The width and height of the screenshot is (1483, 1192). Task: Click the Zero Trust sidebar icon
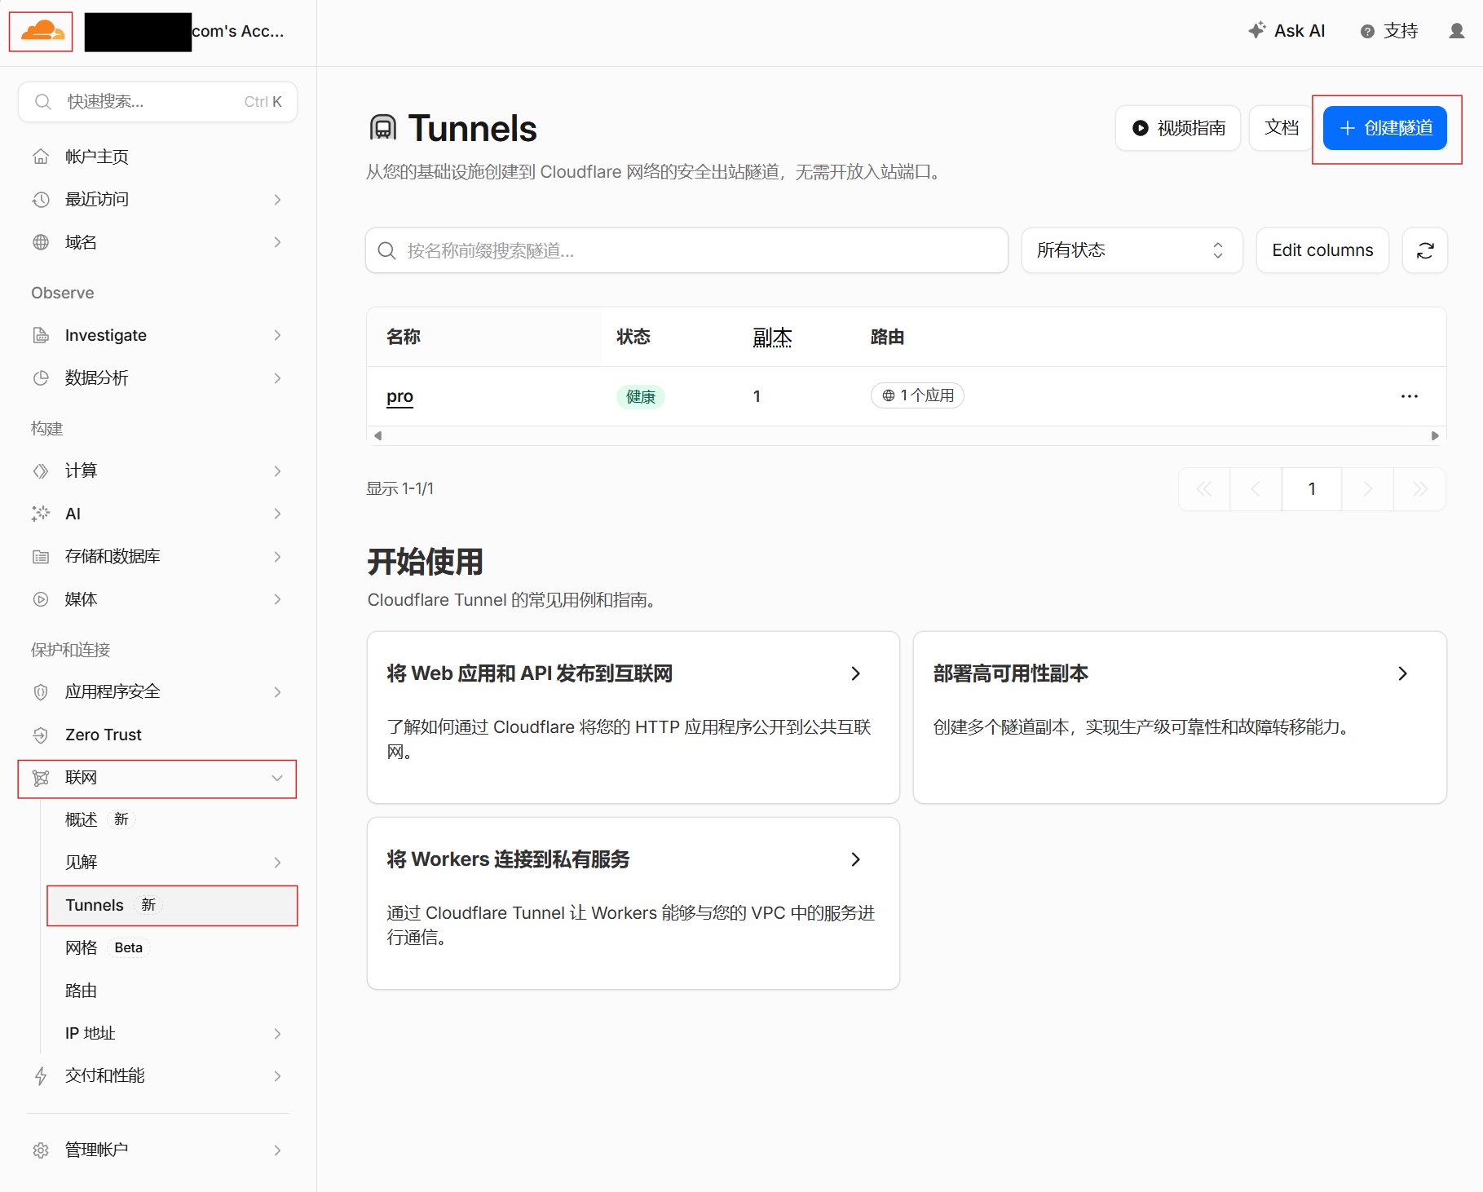point(41,735)
